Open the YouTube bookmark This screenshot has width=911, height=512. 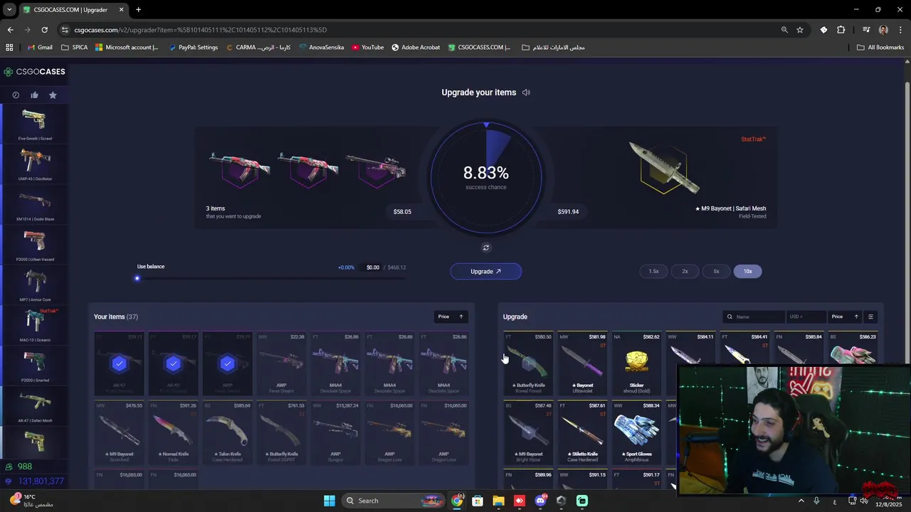click(x=367, y=48)
